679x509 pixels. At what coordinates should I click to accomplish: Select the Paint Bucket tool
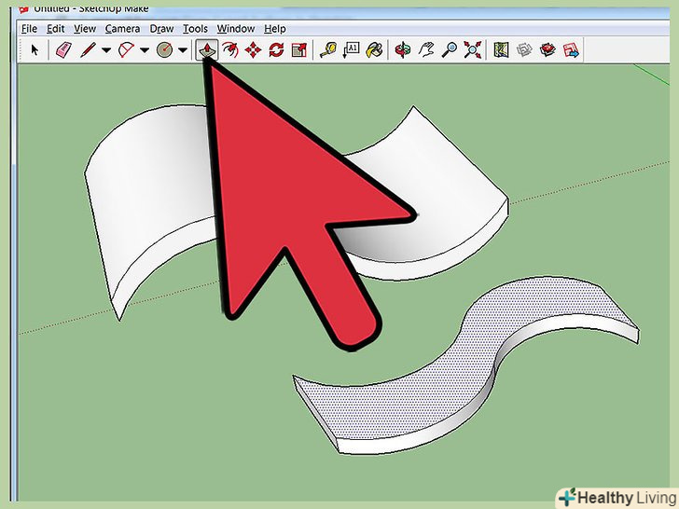[374, 49]
